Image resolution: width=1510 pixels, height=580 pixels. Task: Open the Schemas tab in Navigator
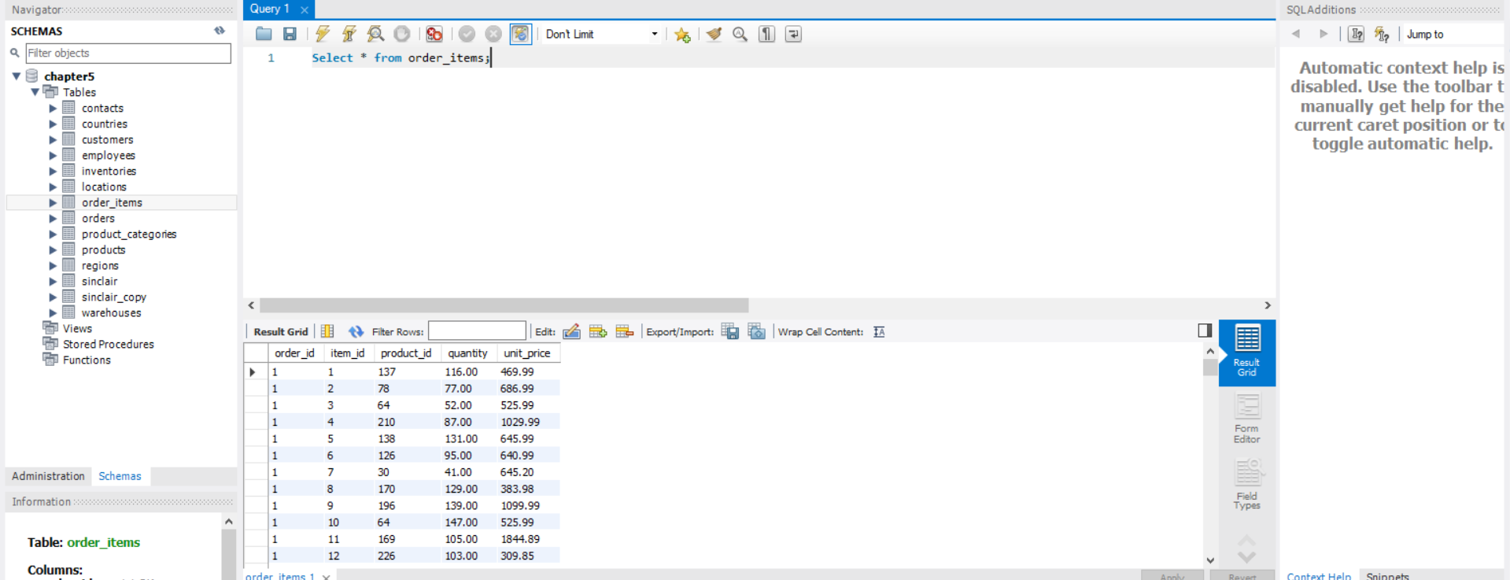point(120,476)
